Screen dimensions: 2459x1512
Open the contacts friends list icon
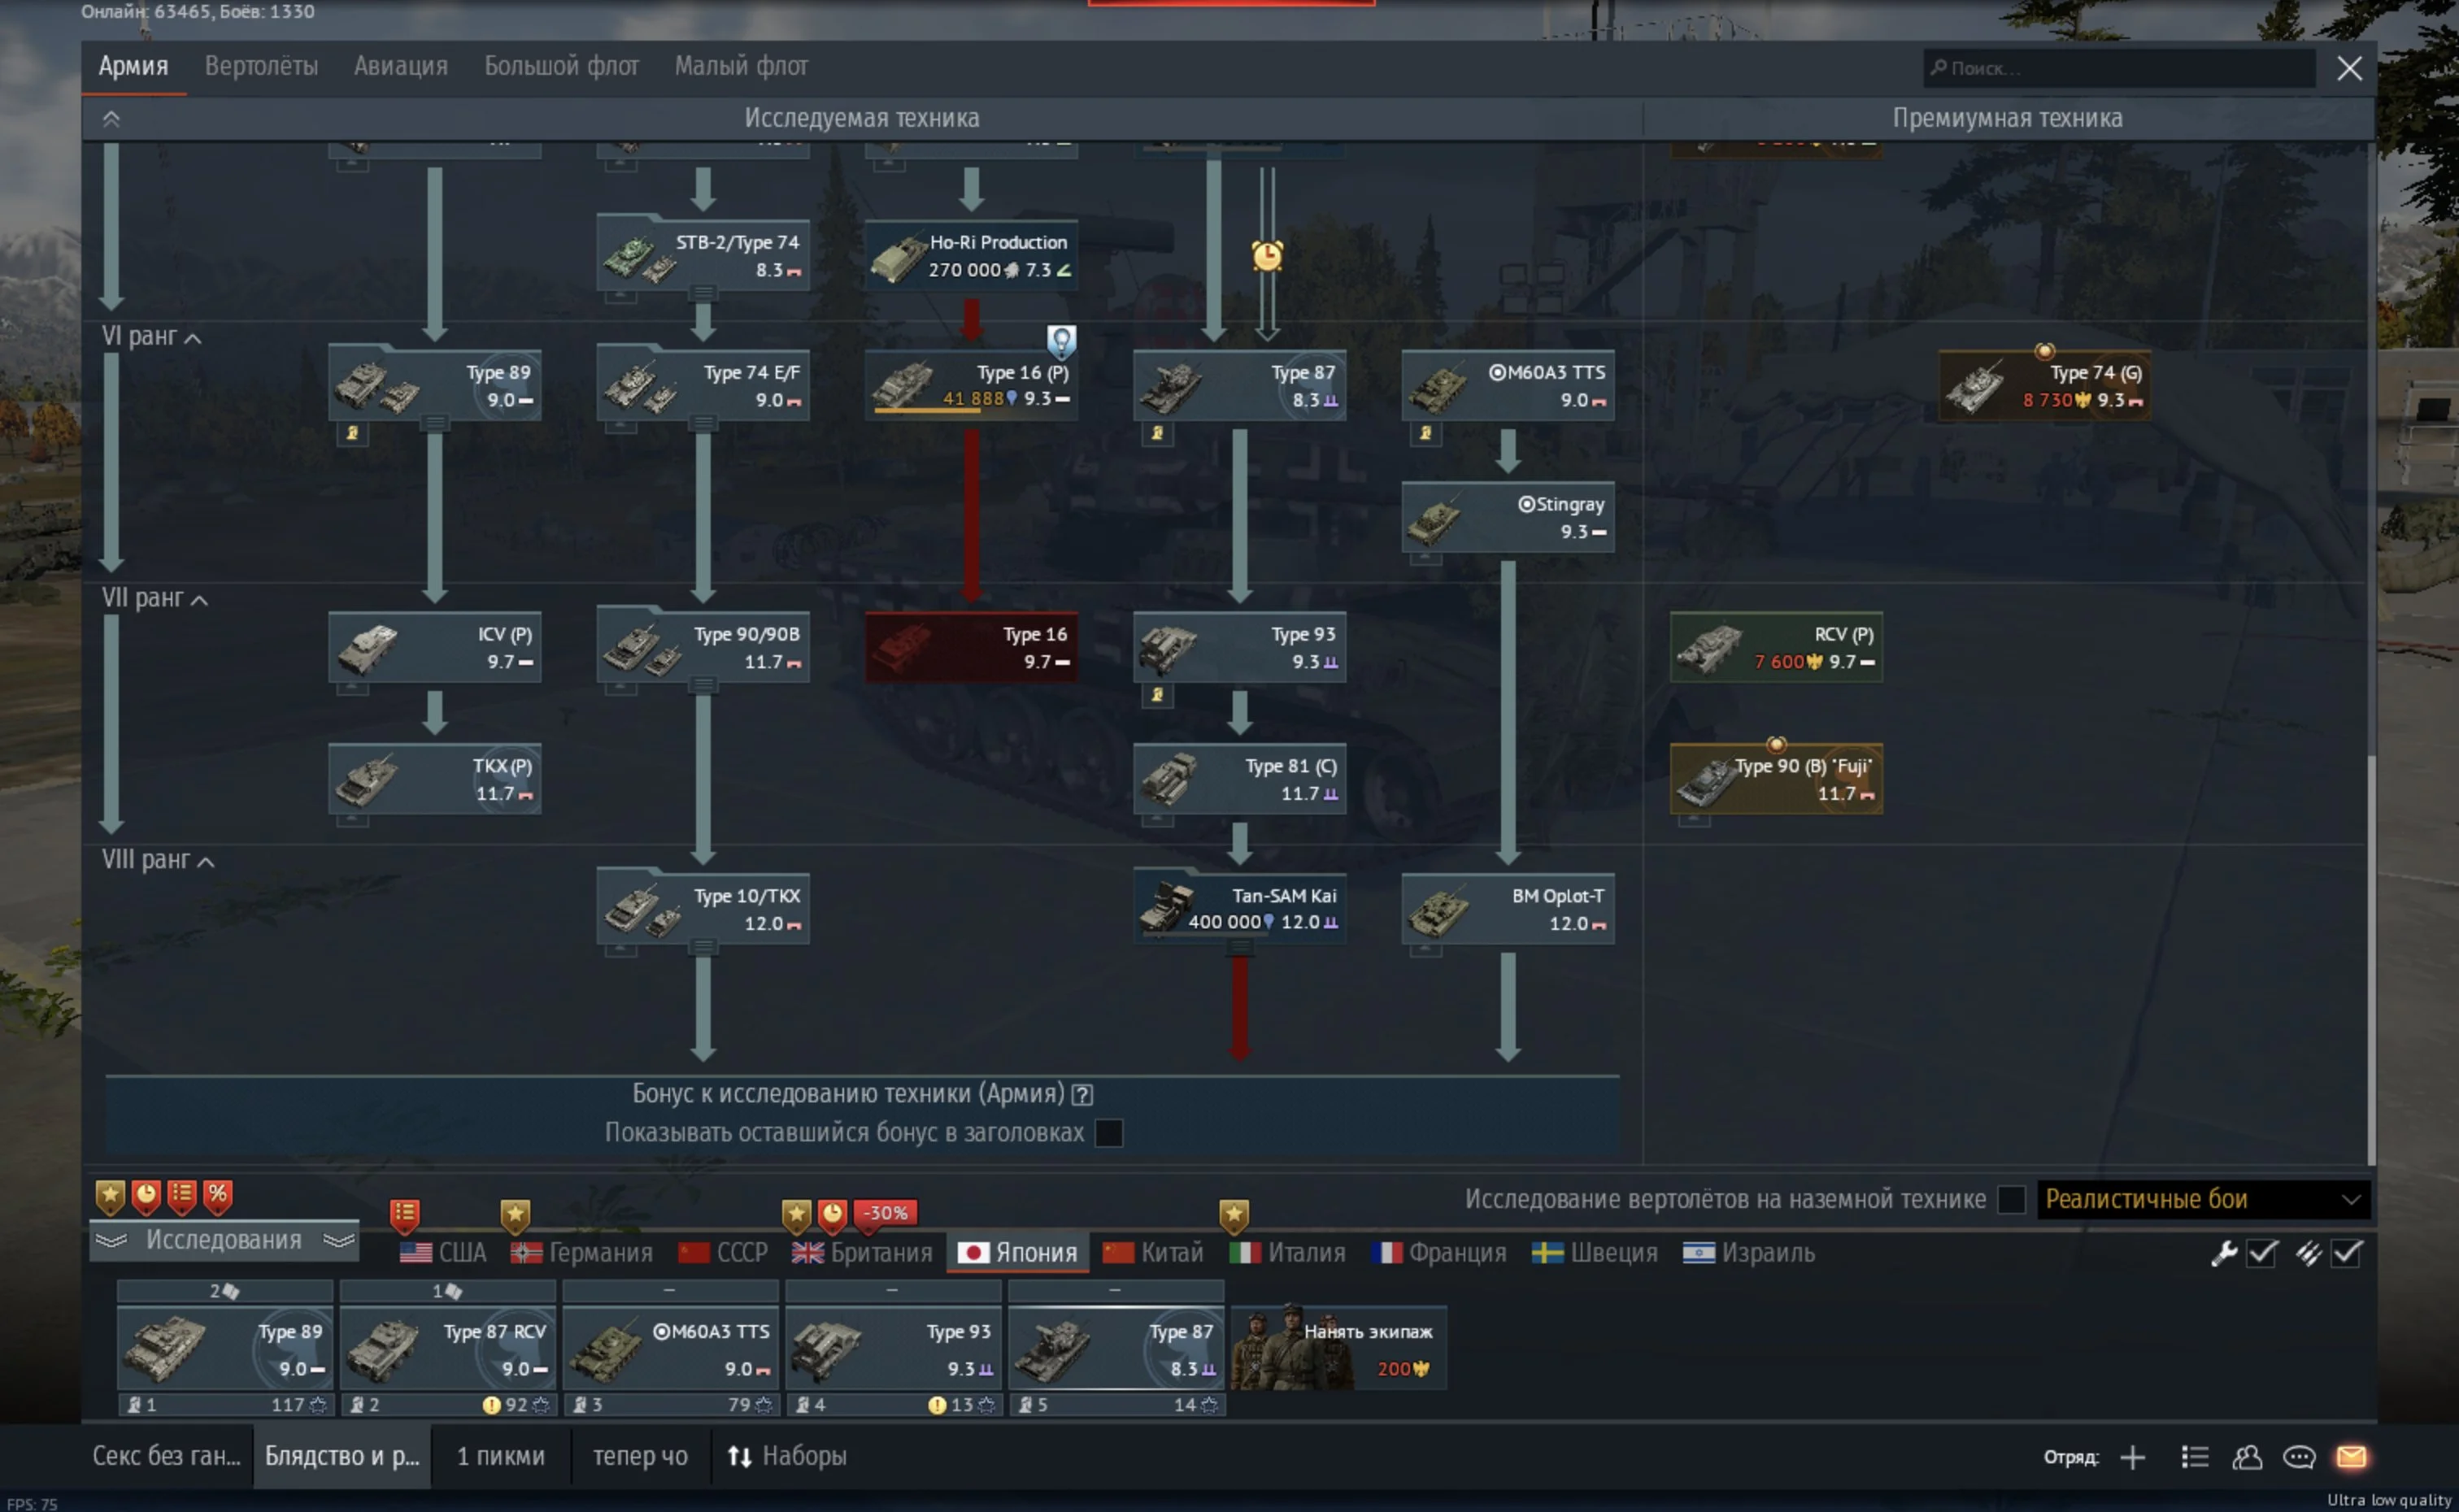[x=2247, y=1457]
